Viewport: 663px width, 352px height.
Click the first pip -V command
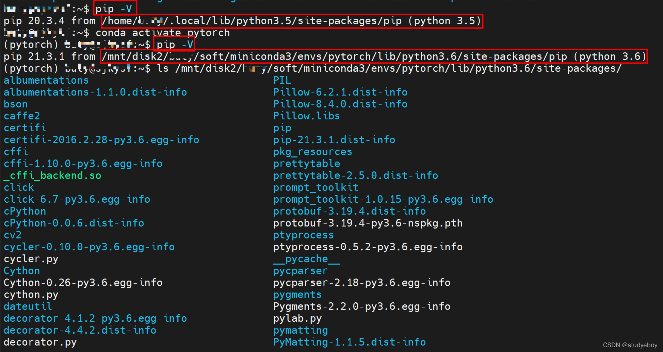coord(114,9)
